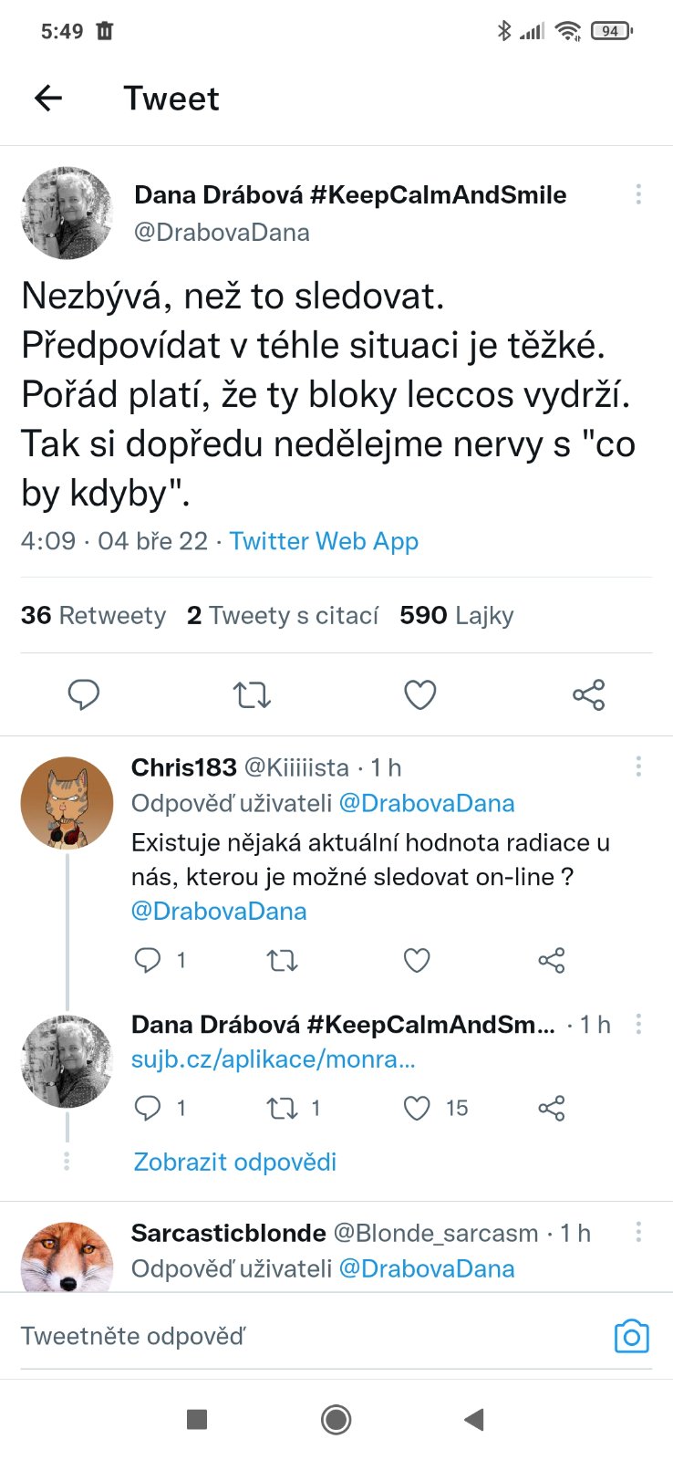Expand replies with Zobrazit odpovědi
Screen dimensions: 673x1460
(235, 1162)
